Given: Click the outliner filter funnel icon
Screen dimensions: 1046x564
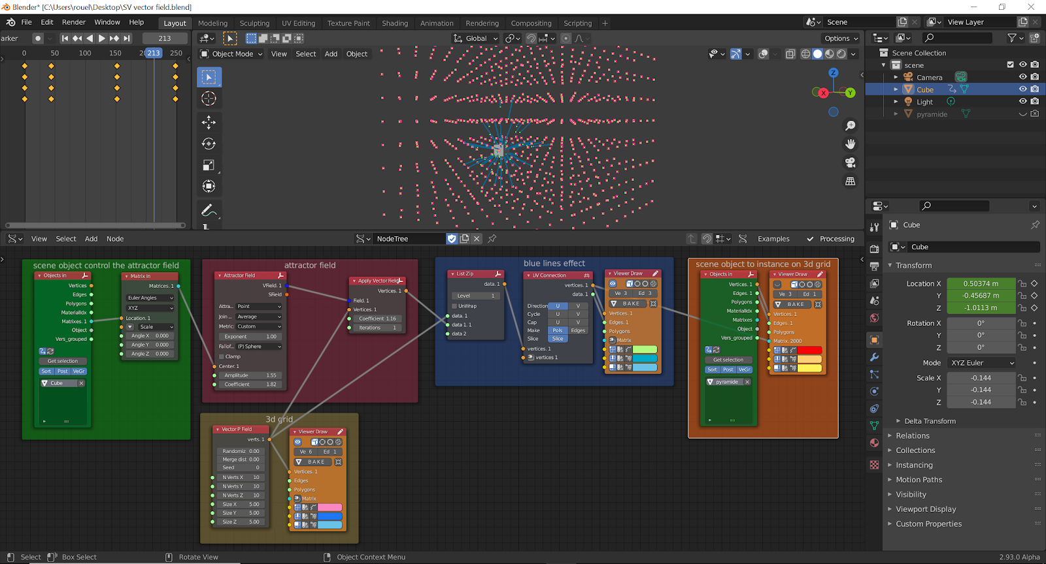Looking at the screenshot, I should click(1012, 38).
